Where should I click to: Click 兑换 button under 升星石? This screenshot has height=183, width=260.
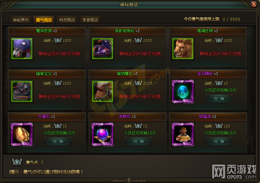(58, 141)
